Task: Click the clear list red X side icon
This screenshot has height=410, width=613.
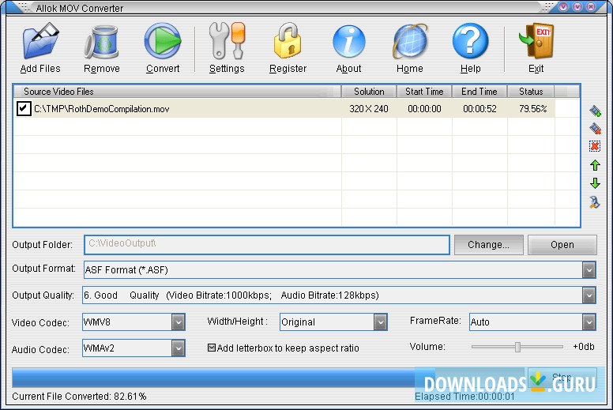Action: [595, 147]
